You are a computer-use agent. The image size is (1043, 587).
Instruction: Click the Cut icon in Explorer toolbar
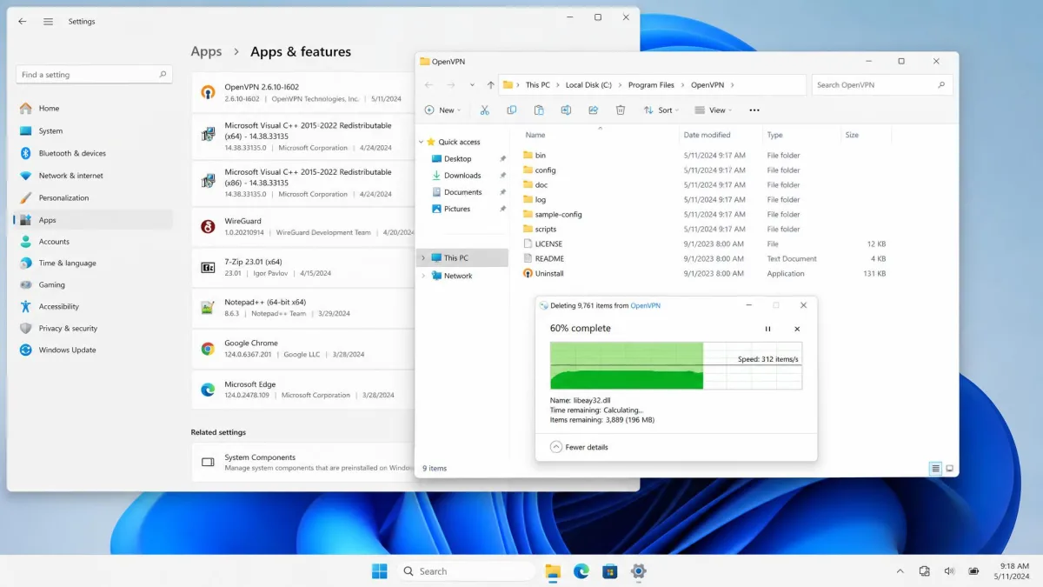484,110
